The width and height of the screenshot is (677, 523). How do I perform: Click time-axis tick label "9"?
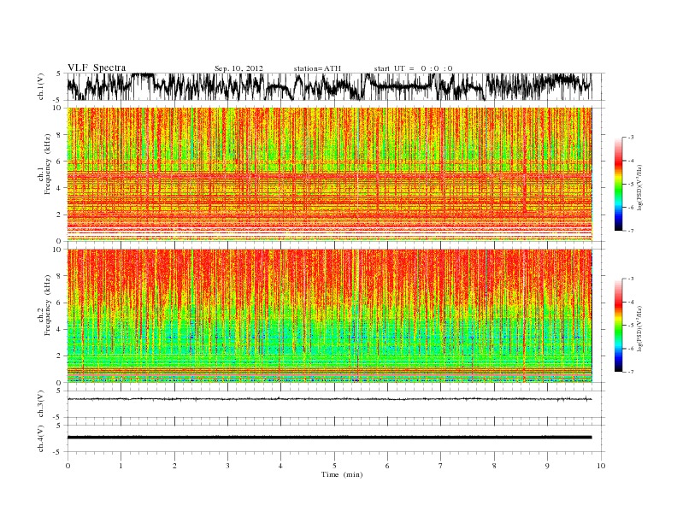pyautogui.click(x=547, y=466)
